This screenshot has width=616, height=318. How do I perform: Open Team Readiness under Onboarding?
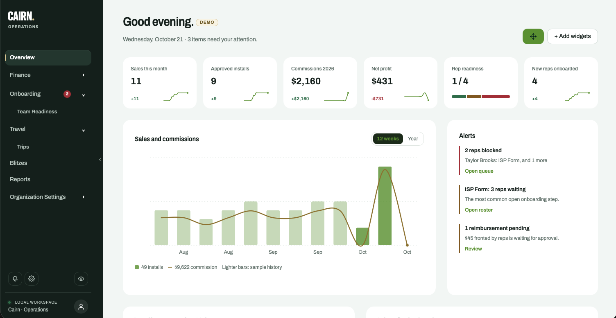(x=37, y=112)
